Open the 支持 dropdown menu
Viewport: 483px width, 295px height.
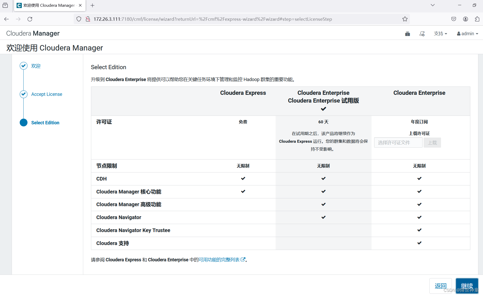pyautogui.click(x=440, y=34)
